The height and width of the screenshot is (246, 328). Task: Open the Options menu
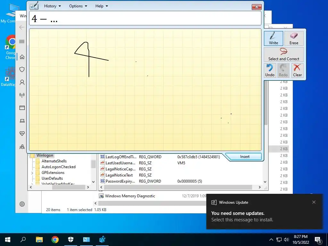coord(78,6)
